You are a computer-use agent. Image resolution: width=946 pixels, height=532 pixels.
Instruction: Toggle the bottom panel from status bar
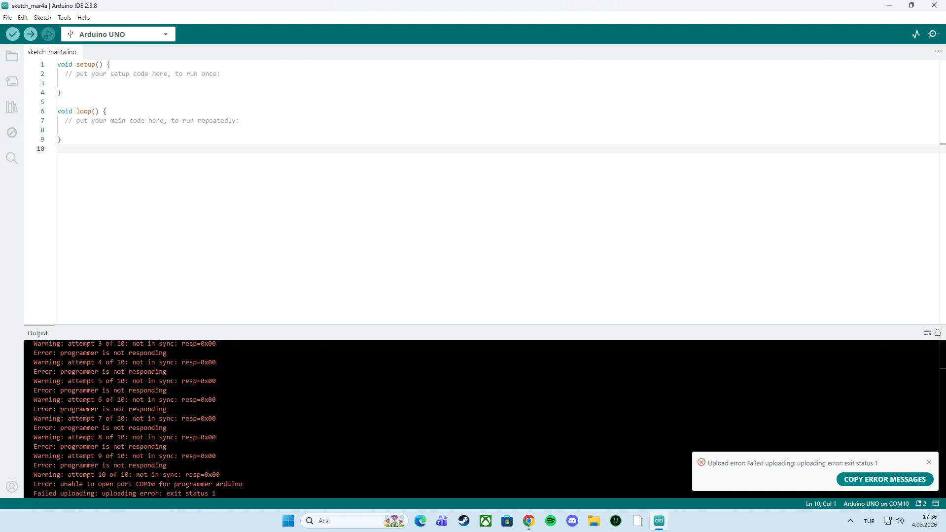pos(936,503)
